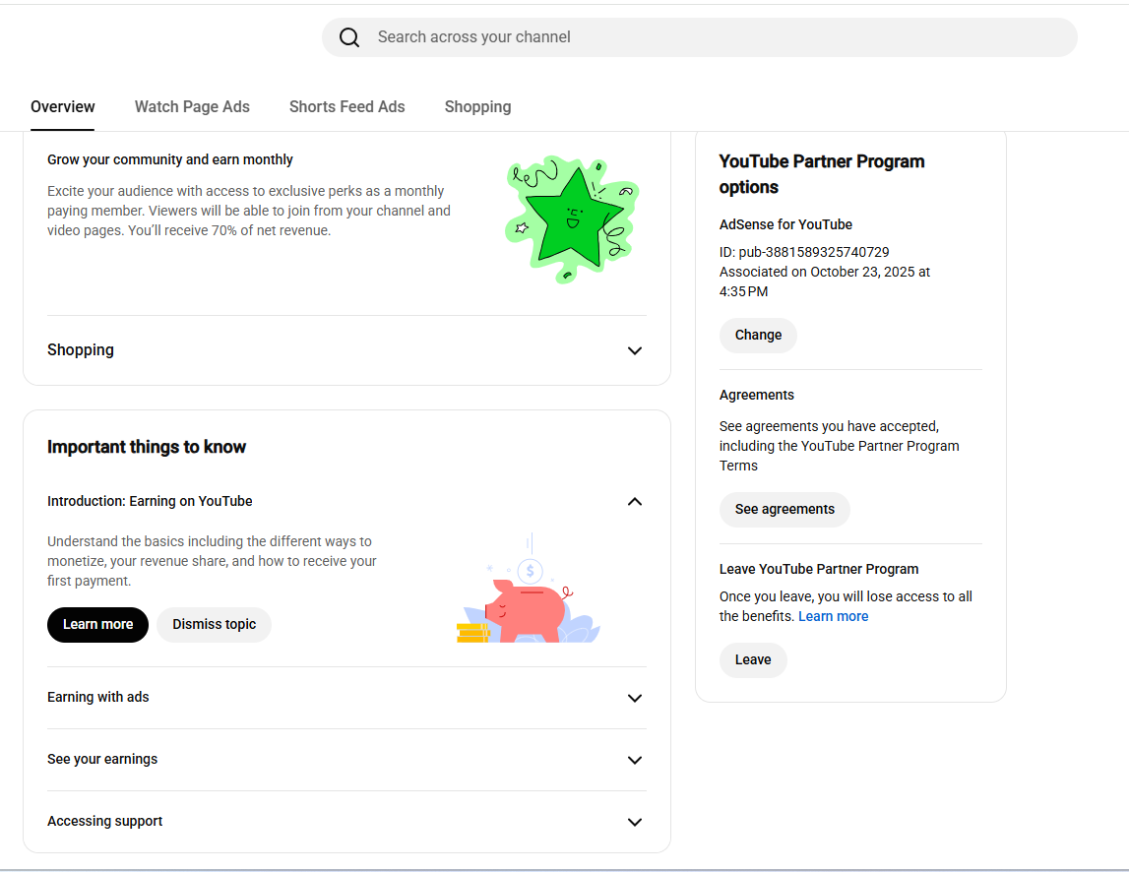Click the YouTube Partner Program options heading
The image size is (1129, 872).
tap(822, 174)
